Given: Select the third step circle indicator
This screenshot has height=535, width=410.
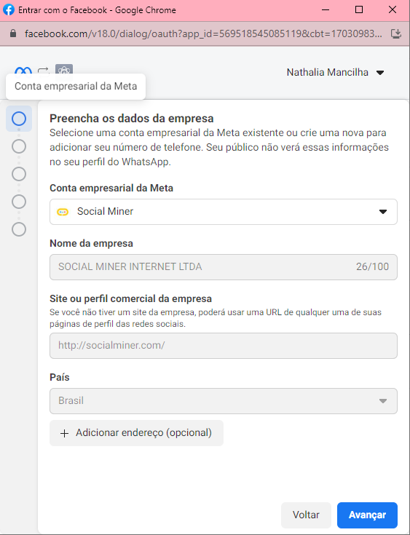Looking at the screenshot, I should point(19,174).
